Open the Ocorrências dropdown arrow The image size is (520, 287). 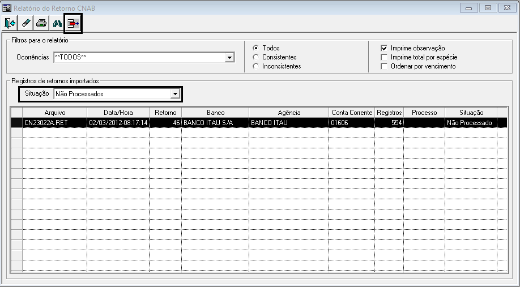click(x=229, y=58)
